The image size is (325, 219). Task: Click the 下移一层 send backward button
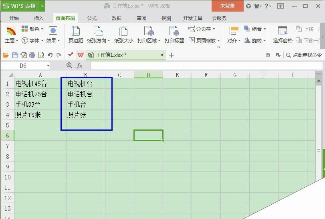[308, 40]
